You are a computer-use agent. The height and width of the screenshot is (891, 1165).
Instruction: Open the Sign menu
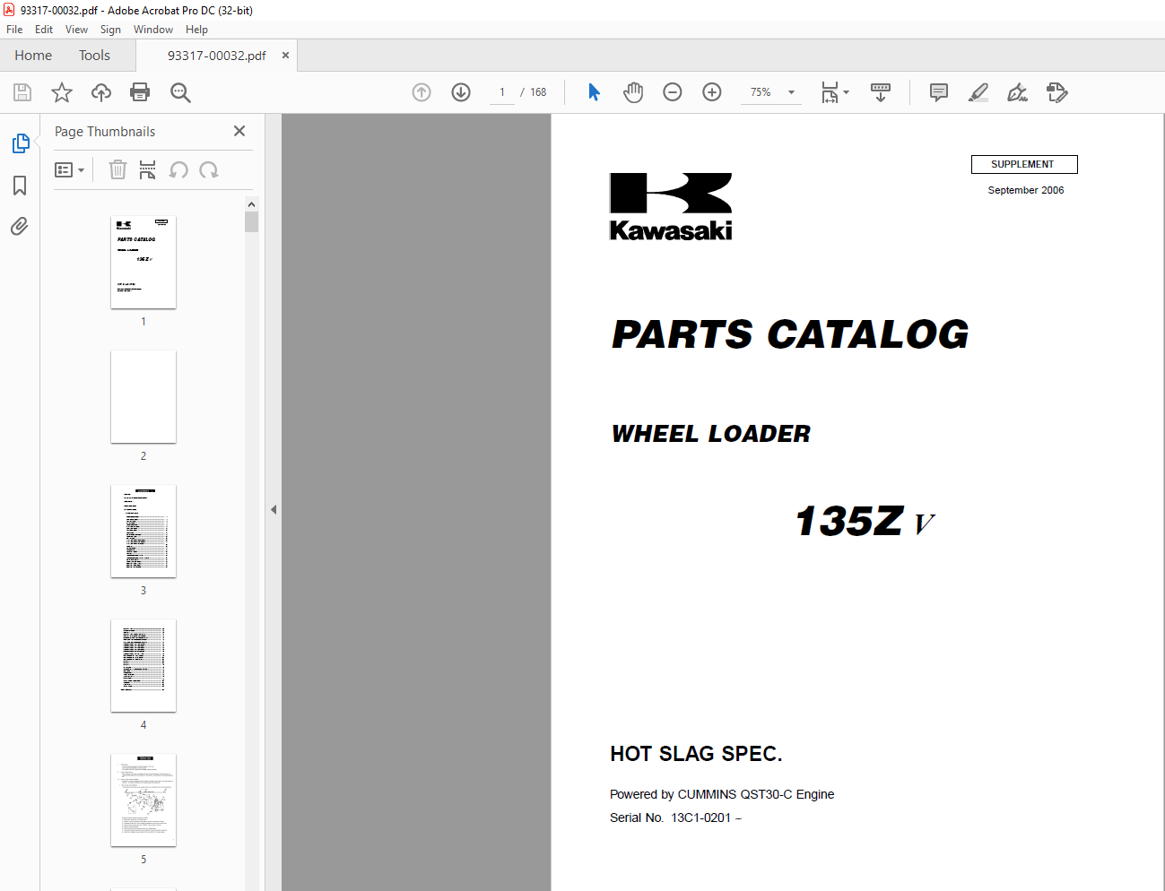(x=110, y=30)
